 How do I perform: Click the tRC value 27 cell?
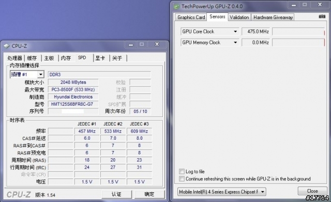113,167
